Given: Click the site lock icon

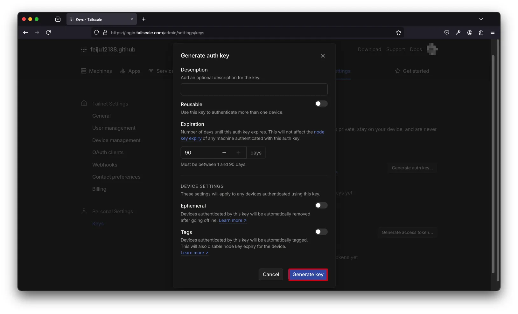Looking at the screenshot, I should click(x=105, y=32).
